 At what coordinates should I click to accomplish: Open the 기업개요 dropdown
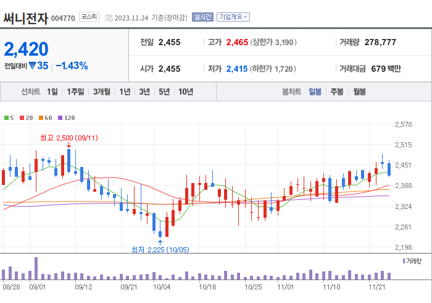(233, 17)
